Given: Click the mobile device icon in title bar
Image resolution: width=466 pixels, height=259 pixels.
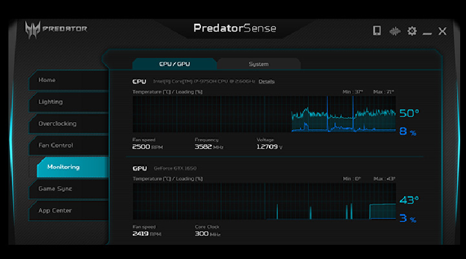Looking at the screenshot, I should [x=377, y=30].
